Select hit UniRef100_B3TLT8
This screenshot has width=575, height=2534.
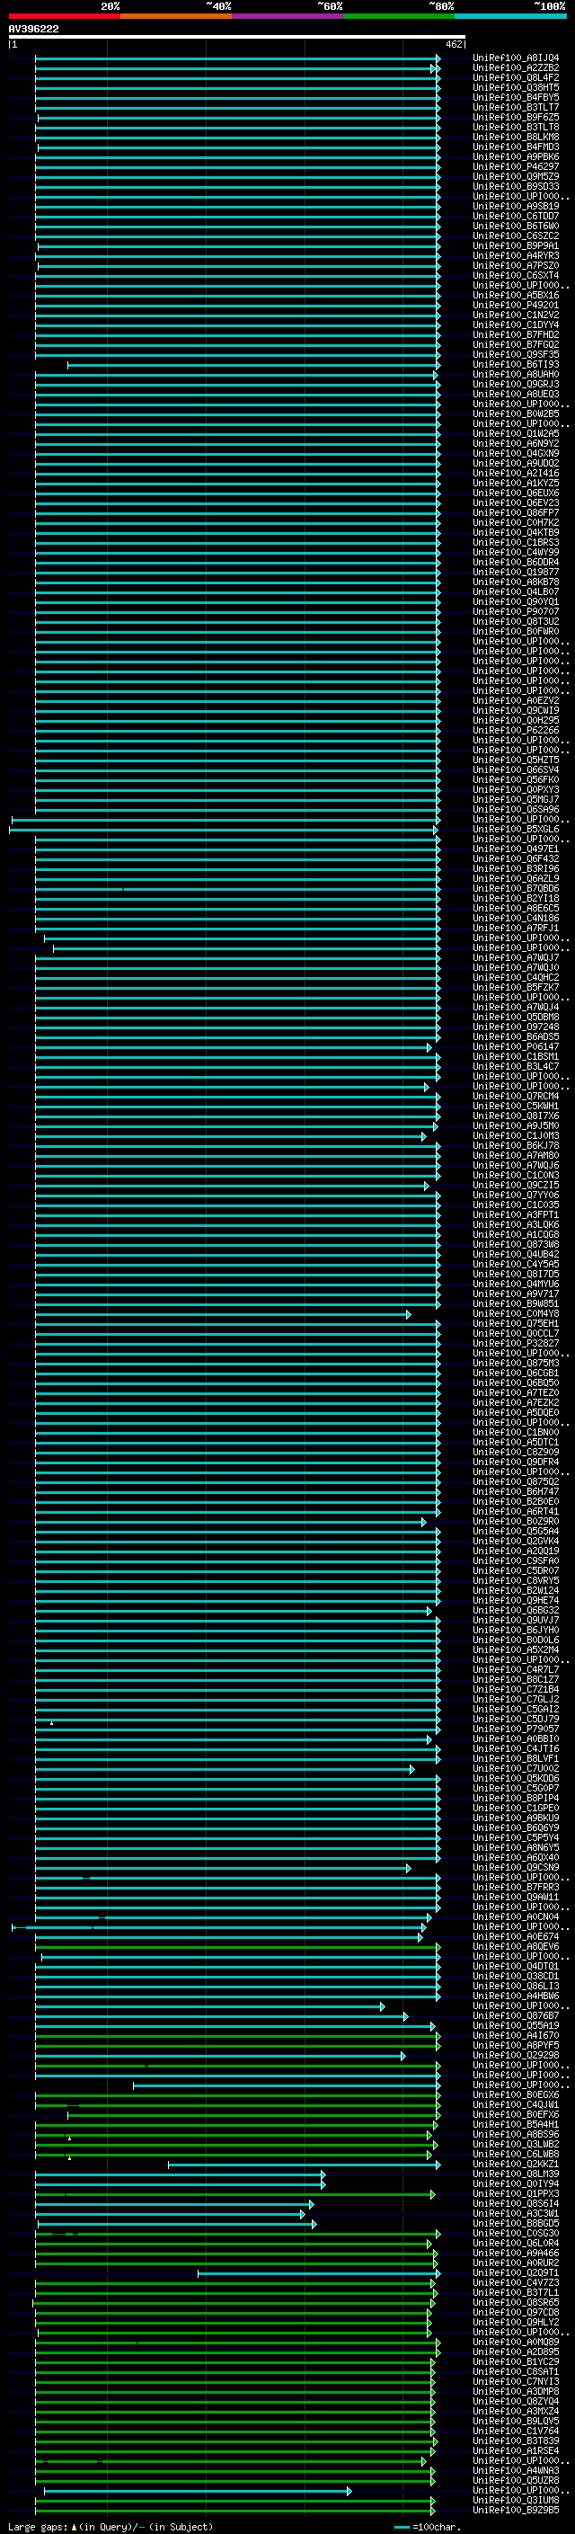[x=515, y=127]
